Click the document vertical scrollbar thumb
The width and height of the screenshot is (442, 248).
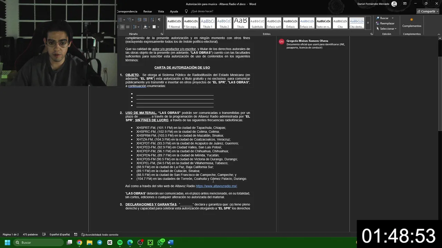point(440,93)
